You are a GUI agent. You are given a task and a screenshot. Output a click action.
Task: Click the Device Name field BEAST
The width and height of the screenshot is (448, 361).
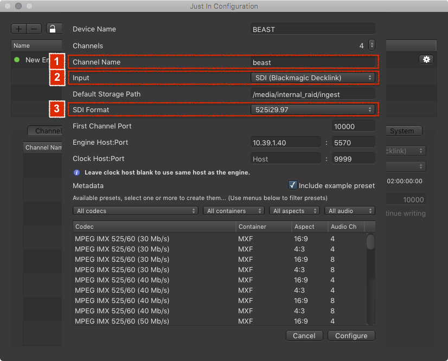312,29
